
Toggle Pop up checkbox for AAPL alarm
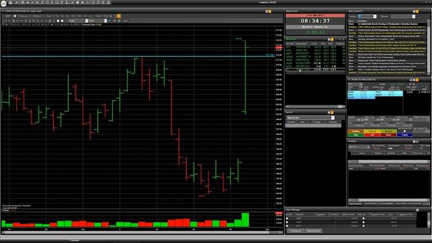(x=363, y=219)
